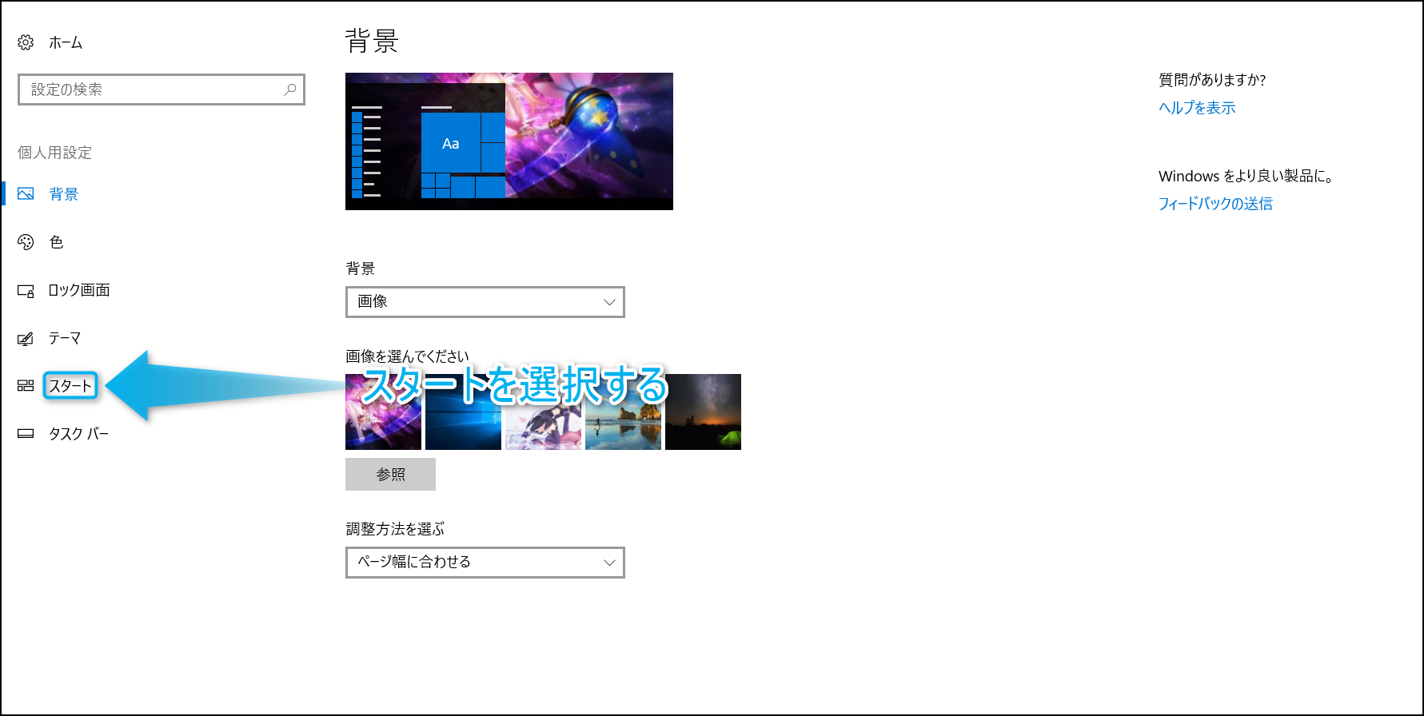Click the chevron arrow on the 画像 dropdown

(609, 302)
